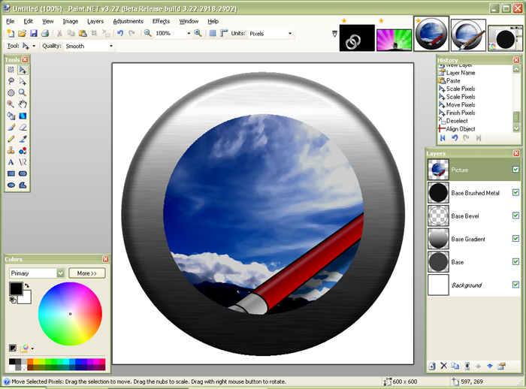
Task: Select the Rectangle Select tool
Action: [11, 70]
